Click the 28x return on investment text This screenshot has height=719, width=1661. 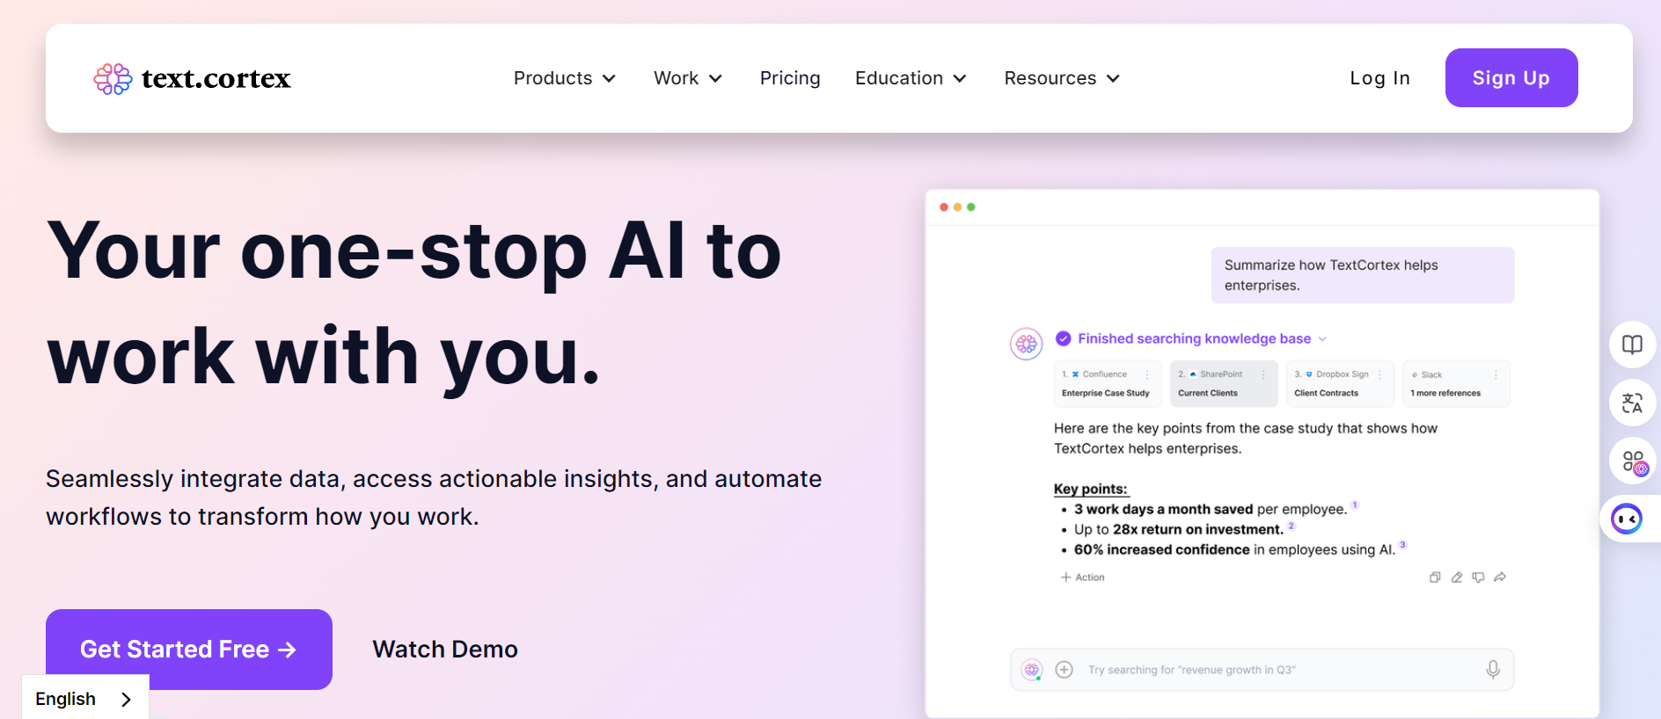click(1198, 529)
